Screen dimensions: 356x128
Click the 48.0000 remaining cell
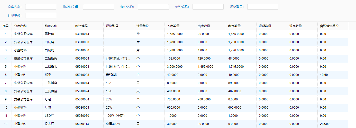234,59
